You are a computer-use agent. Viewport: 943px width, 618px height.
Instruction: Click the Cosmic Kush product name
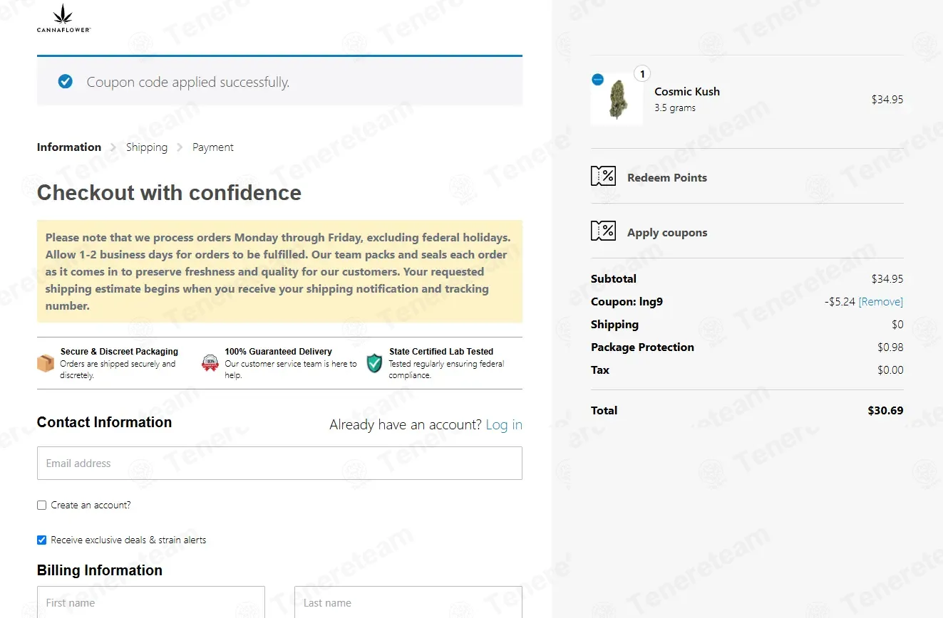tap(687, 91)
